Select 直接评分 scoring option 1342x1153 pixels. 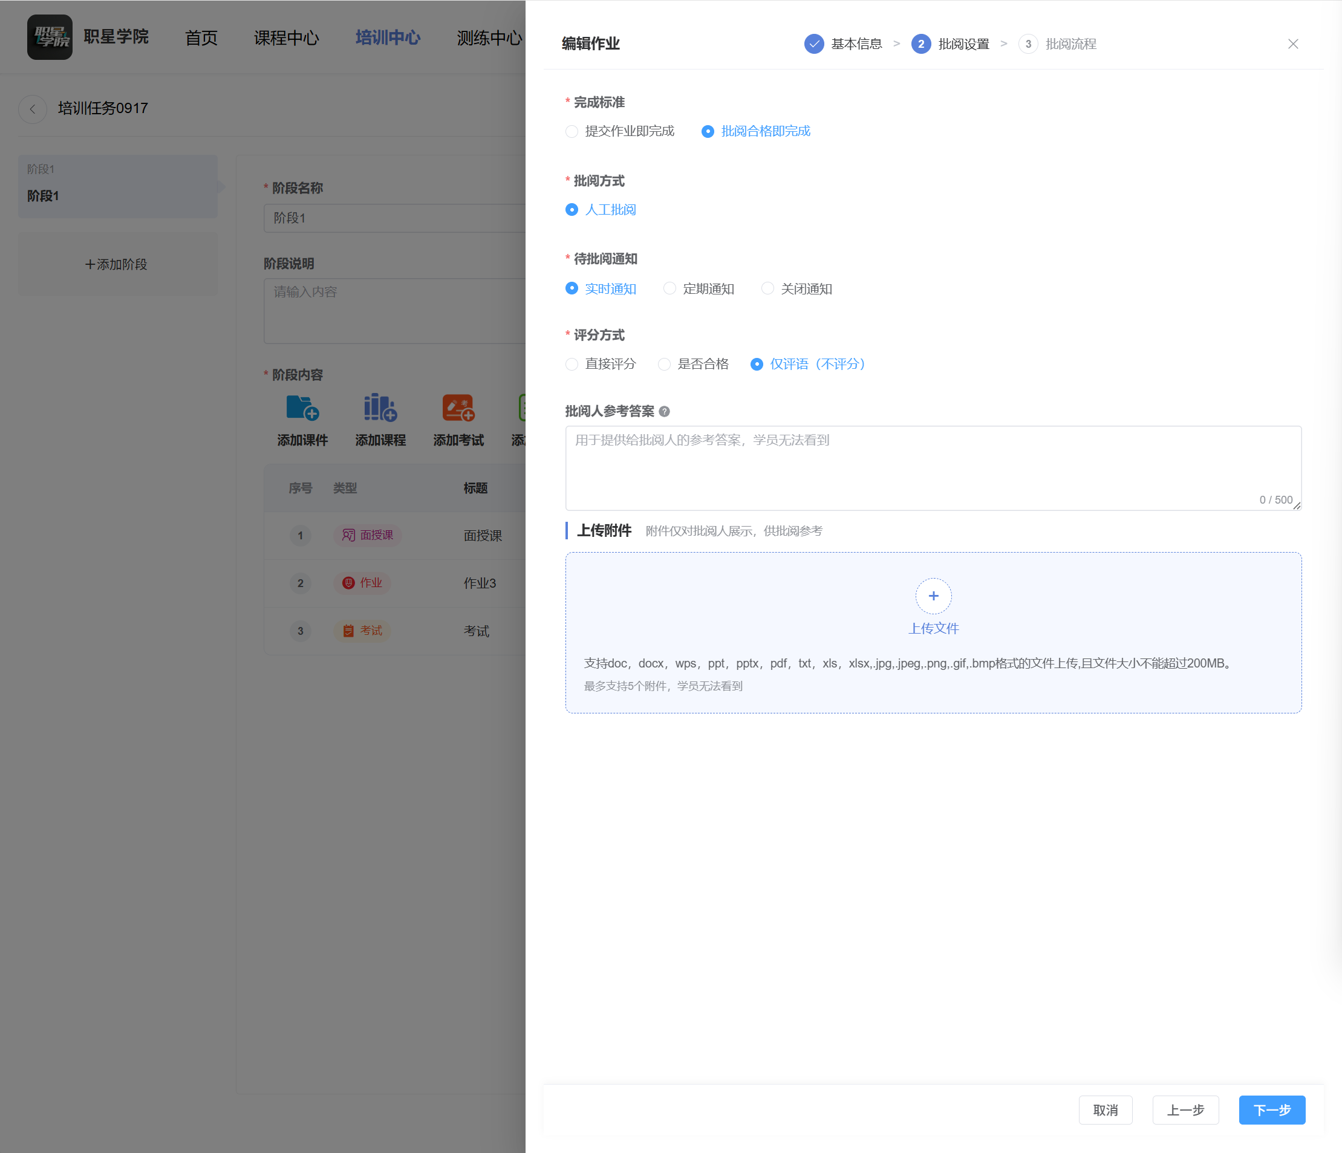pos(601,364)
